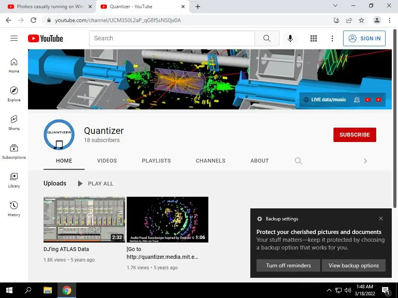Click Turn off reminders
This screenshot has height=298, width=398.
(288, 265)
